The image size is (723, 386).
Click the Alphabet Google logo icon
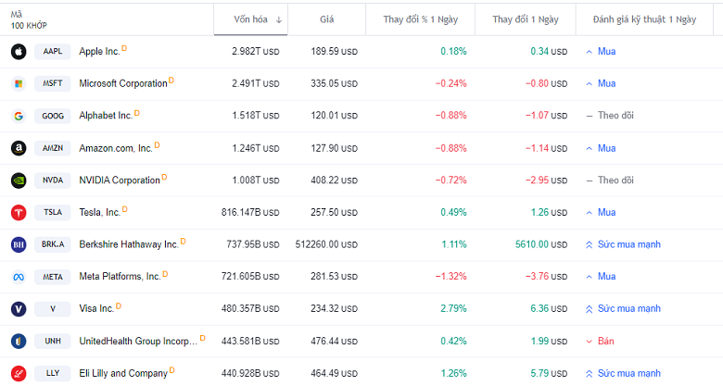(x=18, y=116)
